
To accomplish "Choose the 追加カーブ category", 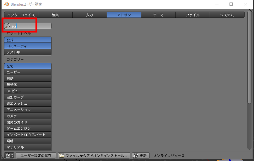I will 28,97.
